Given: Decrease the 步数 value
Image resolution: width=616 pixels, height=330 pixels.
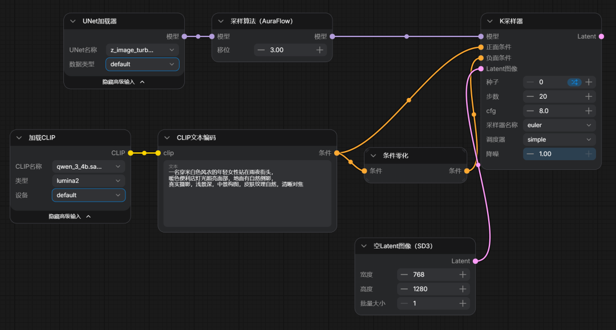Looking at the screenshot, I should pos(530,96).
